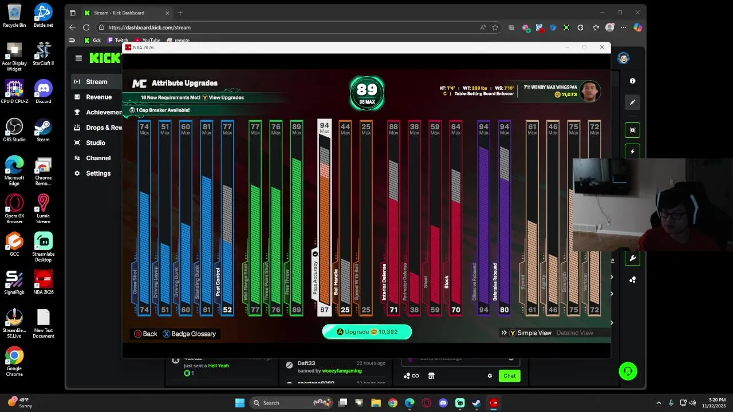Open Settings in Kick sidebar
The height and width of the screenshot is (412, 733).
point(96,173)
